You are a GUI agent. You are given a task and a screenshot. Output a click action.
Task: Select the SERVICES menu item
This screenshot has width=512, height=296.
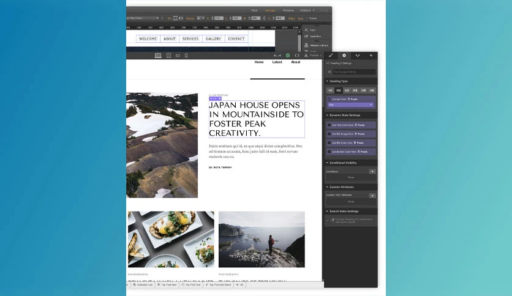190,39
